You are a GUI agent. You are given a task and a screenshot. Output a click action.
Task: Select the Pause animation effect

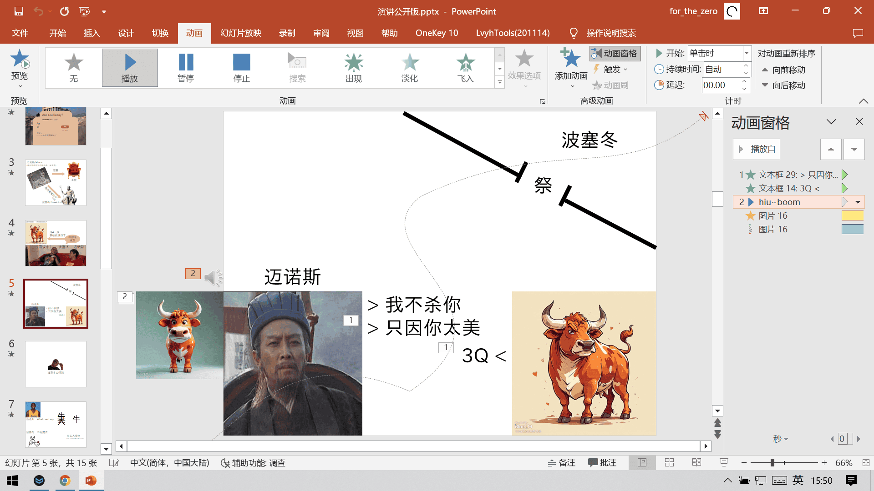tap(186, 67)
